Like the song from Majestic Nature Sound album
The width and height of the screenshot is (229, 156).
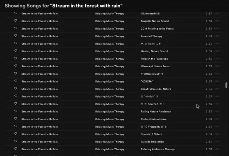(16, 21)
